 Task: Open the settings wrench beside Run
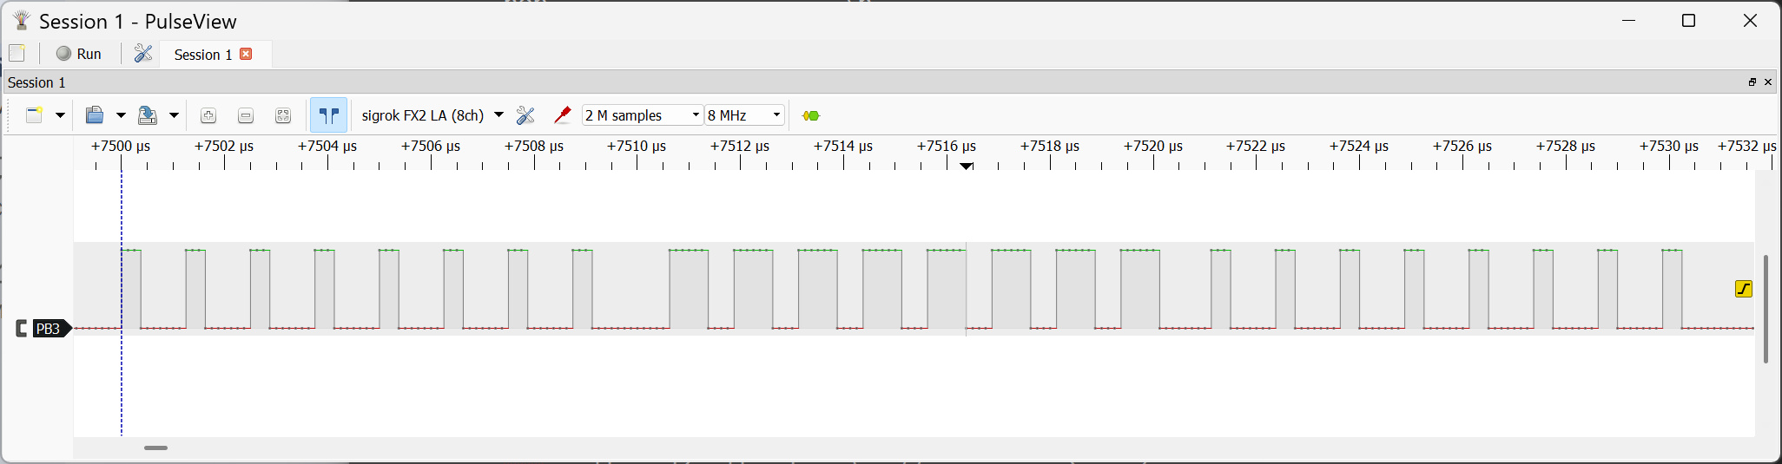143,54
